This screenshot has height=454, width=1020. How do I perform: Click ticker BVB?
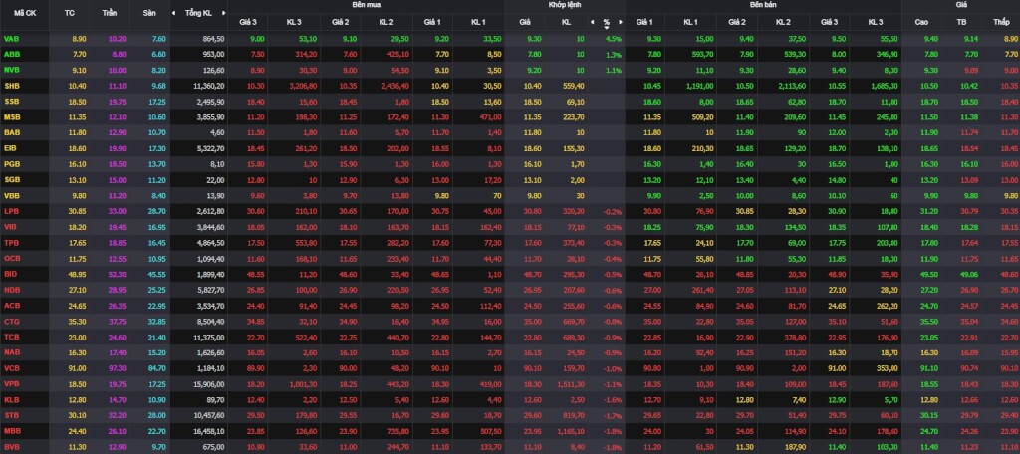12,446
